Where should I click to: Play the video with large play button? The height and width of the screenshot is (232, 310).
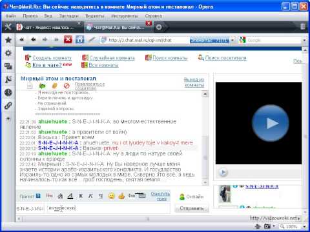[271, 123]
